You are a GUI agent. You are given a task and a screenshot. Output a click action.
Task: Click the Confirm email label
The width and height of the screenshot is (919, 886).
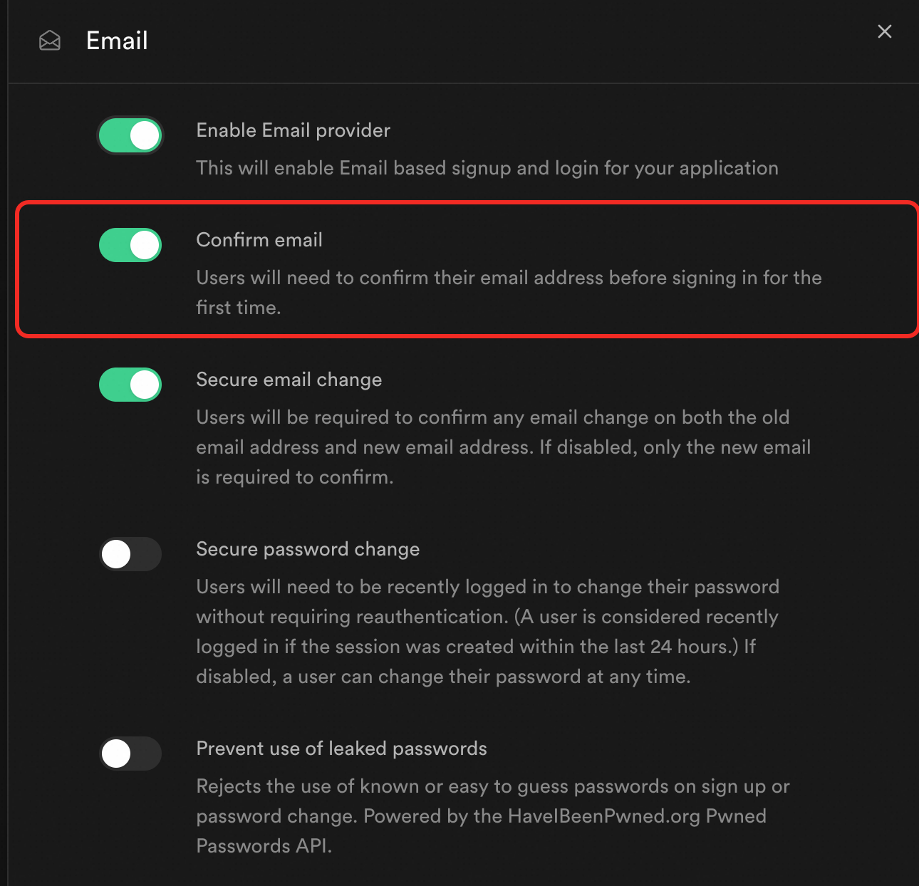tap(259, 240)
